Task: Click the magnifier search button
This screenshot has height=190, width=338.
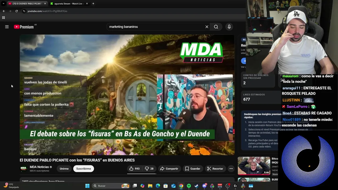Action: [216, 27]
